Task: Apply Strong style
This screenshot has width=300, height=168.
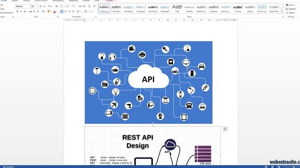Action: [x=238, y=9]
